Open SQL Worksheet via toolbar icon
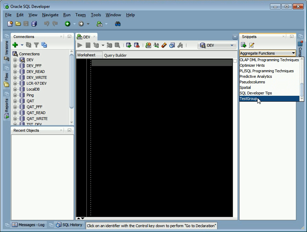Image resolution: width=307 pixels, height=232 pixels. pyautogui.click(x=100, y=24)
